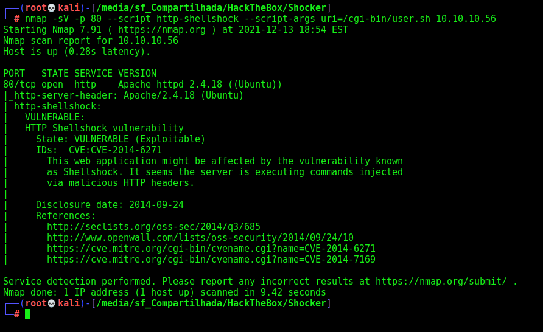The width and height of the screenshot is (543, 332).
Task: Open the openwall.com oss-security reference link
Action: [x=200, y=238]
